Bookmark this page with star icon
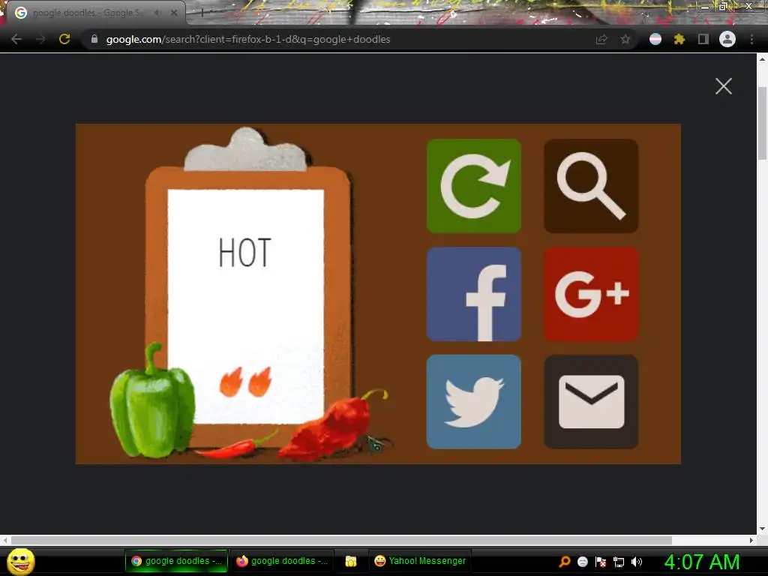The height and width of the screenshot is (576, 768). click(625, 40)
